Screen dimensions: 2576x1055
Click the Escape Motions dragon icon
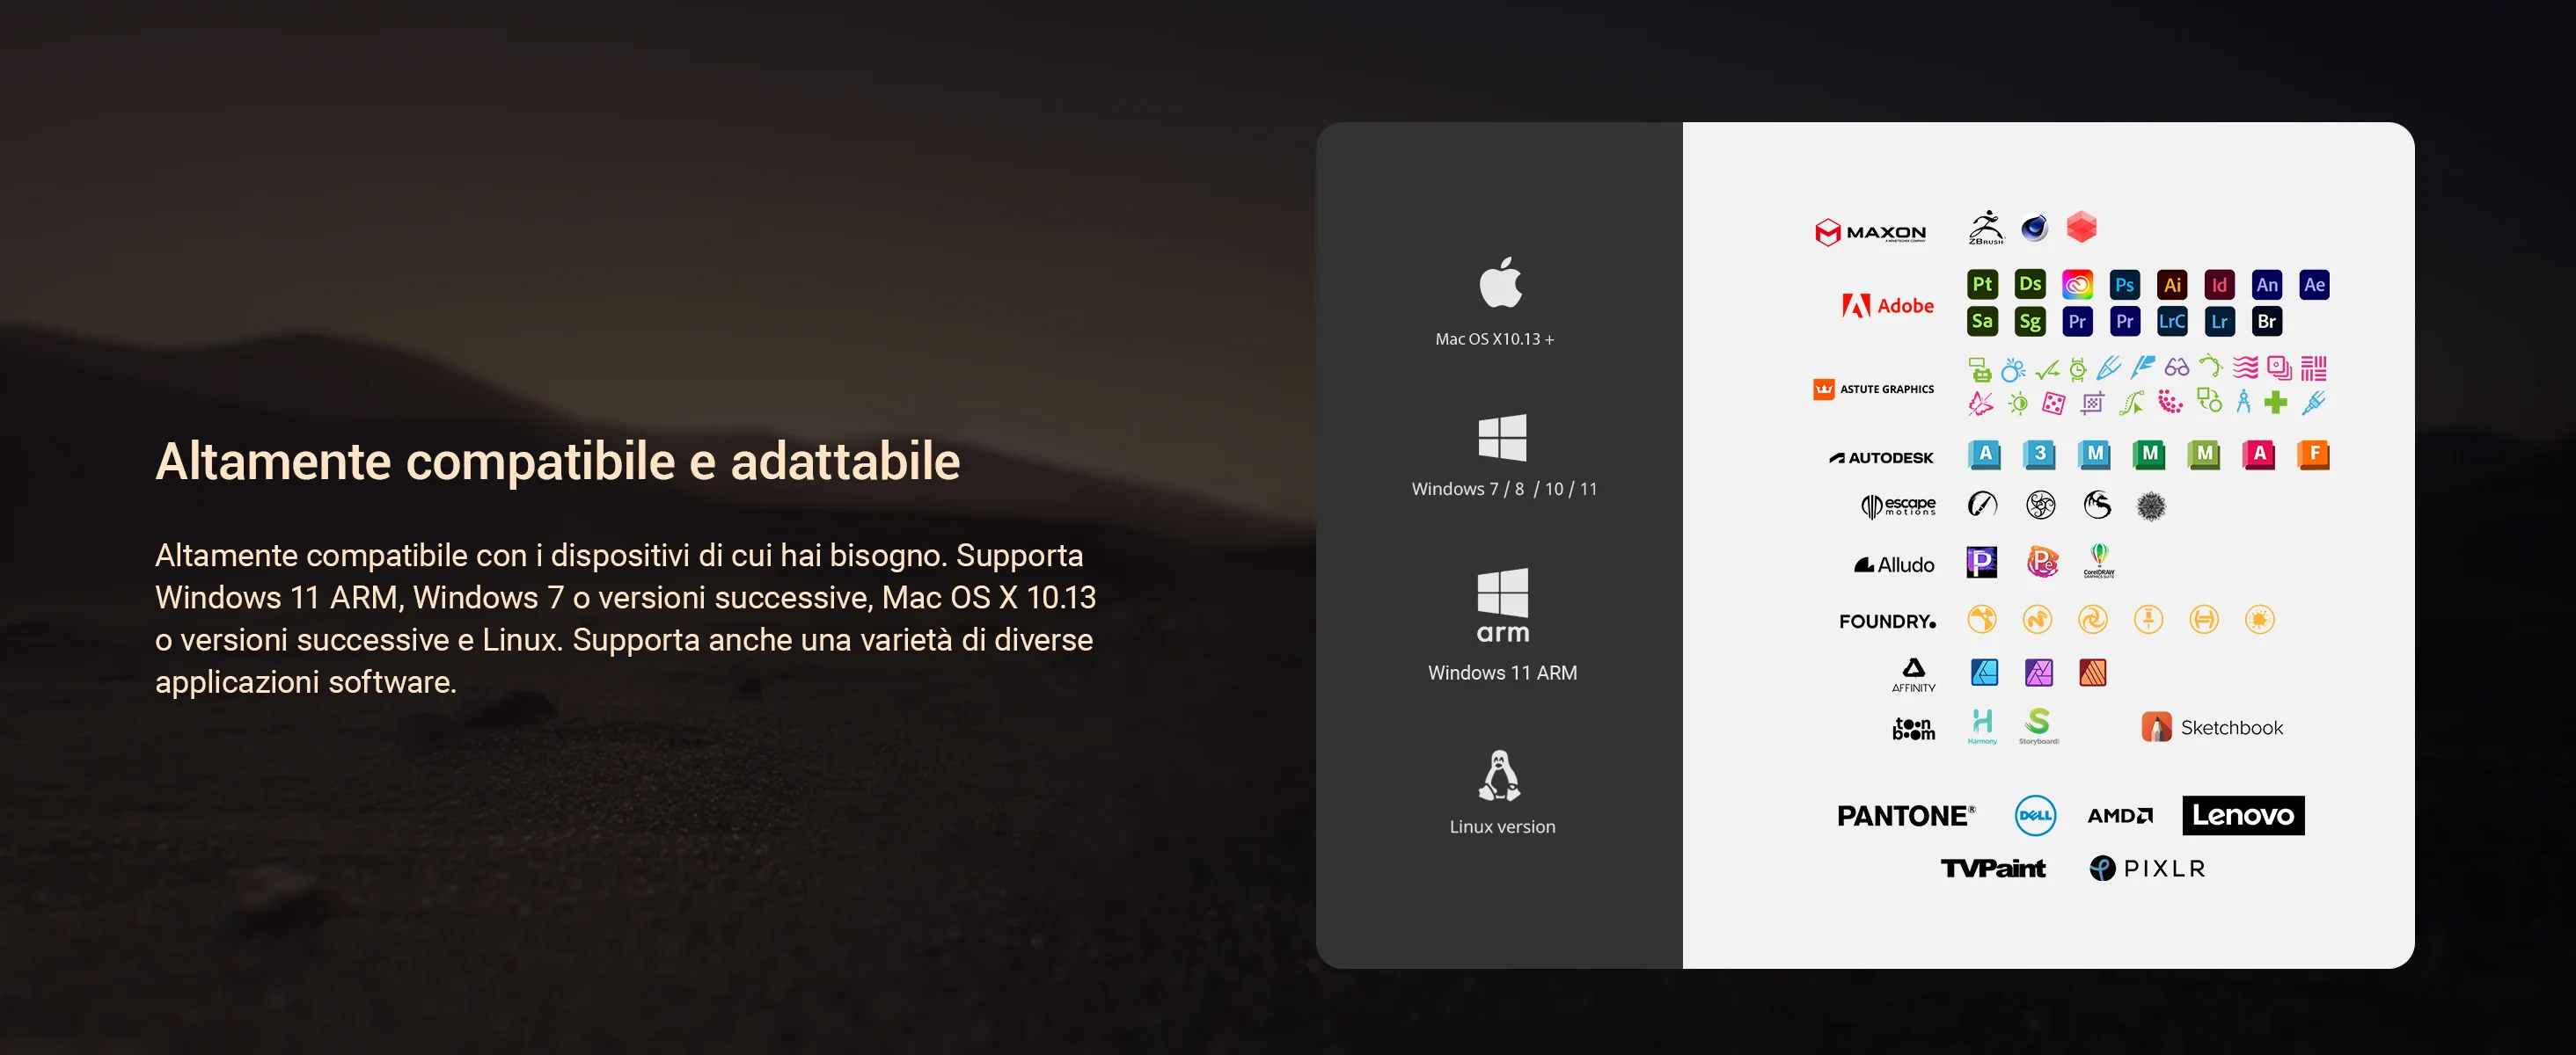(2097, 505)
